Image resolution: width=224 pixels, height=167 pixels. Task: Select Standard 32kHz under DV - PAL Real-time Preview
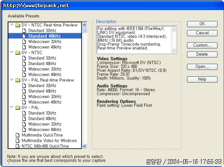point(42,86)
